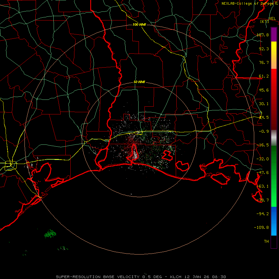279x279 pixels.
Task: Select the -109.8 scale value
Action: point(261,228)
